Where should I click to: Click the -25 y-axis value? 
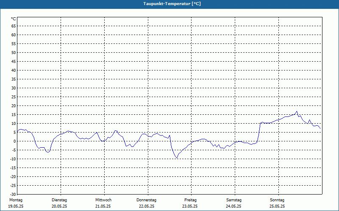[13, 185]
